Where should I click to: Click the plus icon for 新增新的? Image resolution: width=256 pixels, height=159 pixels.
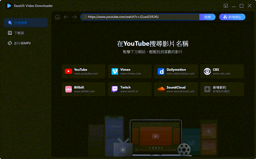coord(207,89)
